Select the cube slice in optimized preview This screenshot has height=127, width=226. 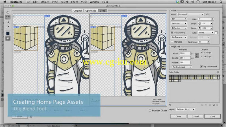(x=103, y=38)
